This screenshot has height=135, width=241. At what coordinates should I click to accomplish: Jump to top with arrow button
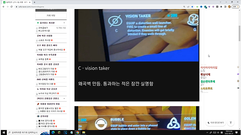[231, 123]
